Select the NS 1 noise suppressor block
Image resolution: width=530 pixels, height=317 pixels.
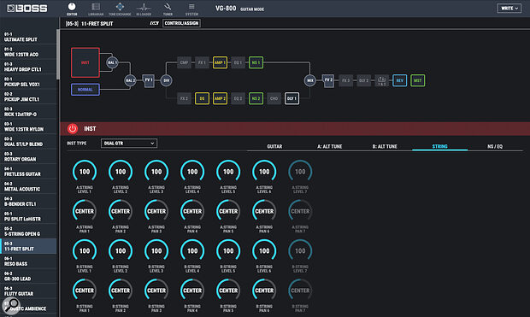256,62
